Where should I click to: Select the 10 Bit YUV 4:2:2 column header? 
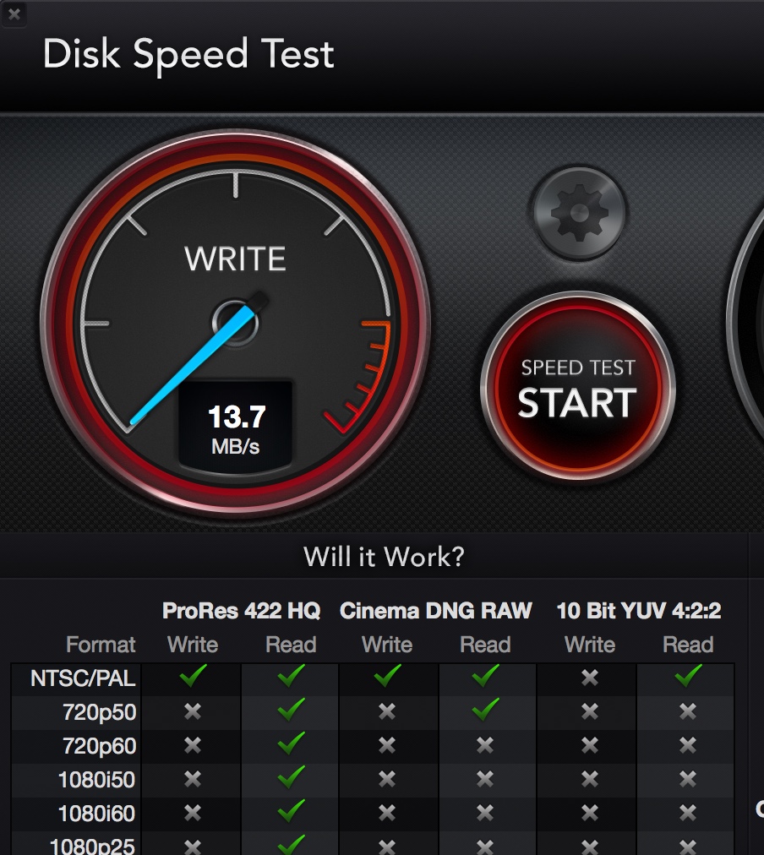point(639,611)
